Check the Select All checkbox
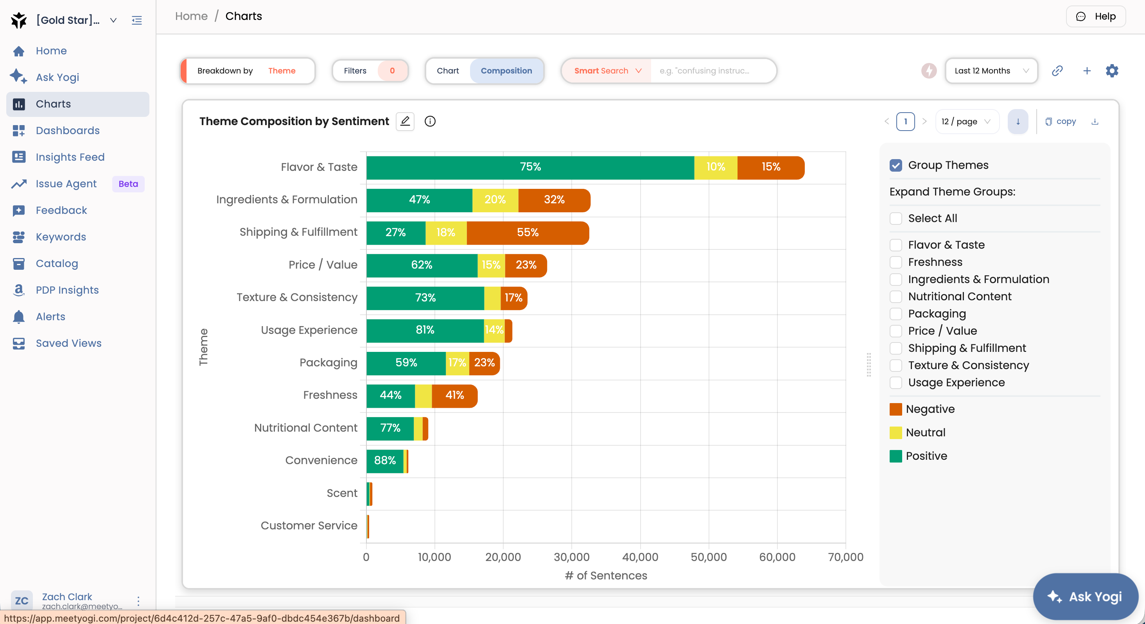Image resolution: width=1145 pixels, height=624 pixels. pyautogui.click(x=896, y=218)
